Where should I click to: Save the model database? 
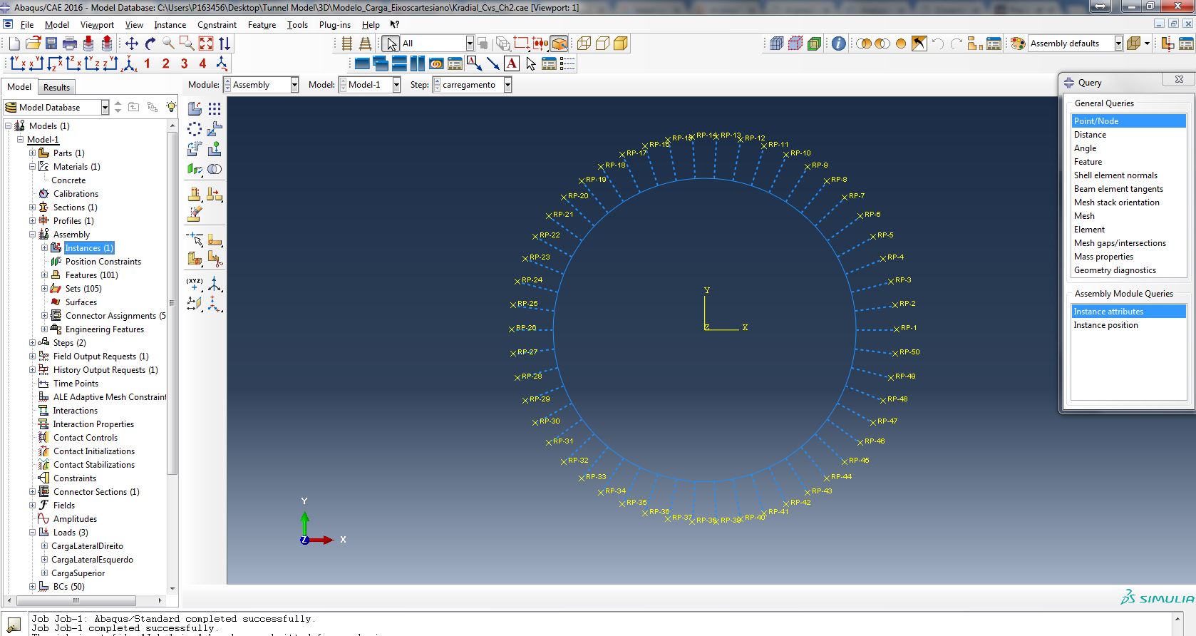[51, 43]
